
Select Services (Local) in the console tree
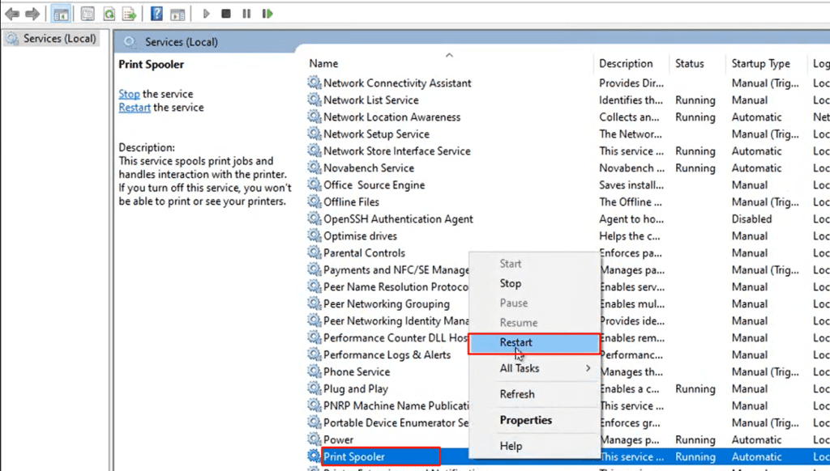tap(59, 38)
